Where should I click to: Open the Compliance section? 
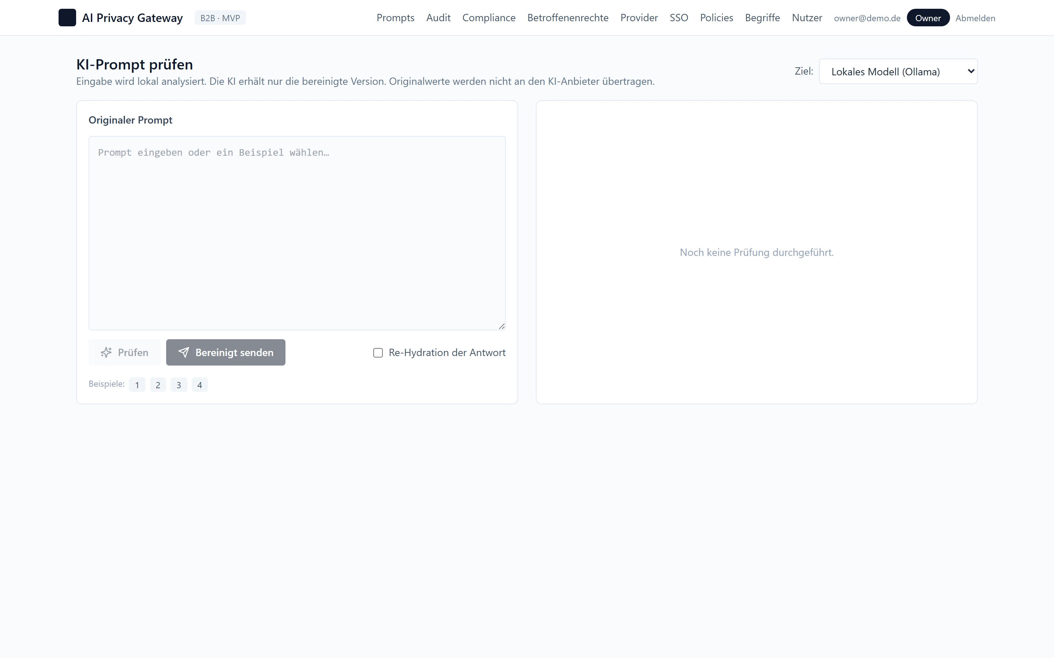tap(489, 18)
